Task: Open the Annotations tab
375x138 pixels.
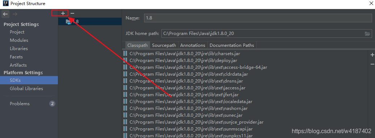Action: tap(193, 45)
